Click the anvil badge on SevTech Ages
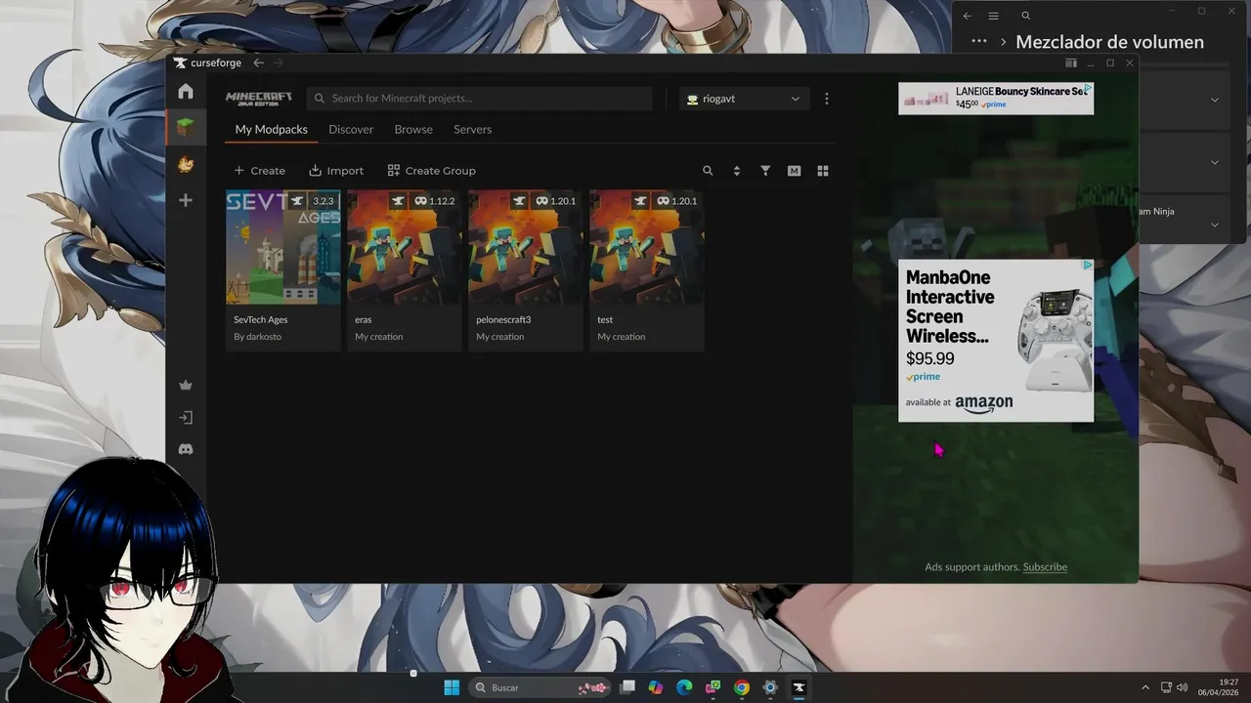 (297, 200)
